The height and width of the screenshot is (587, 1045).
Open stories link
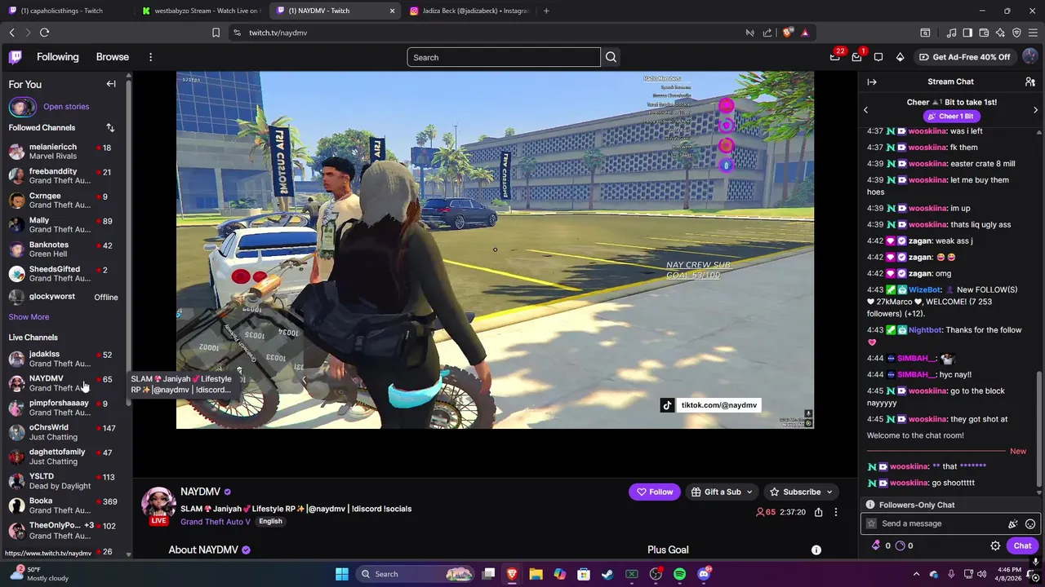(66, 107)
